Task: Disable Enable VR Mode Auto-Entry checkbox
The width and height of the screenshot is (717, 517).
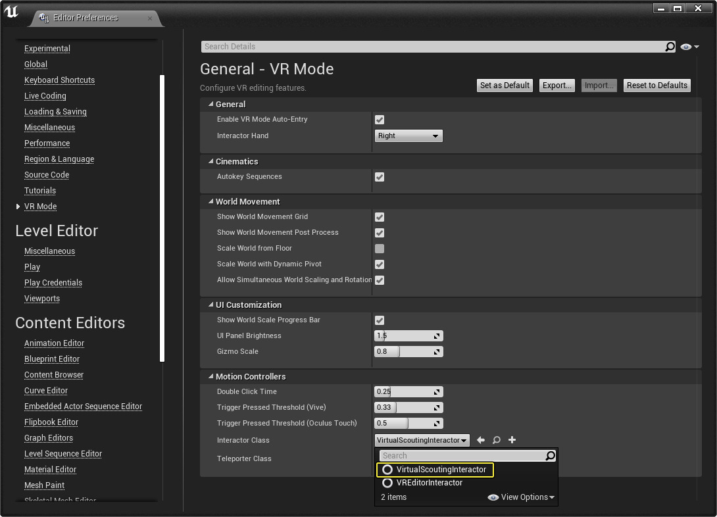Action: pyautogui.click(x=380, y=120)
